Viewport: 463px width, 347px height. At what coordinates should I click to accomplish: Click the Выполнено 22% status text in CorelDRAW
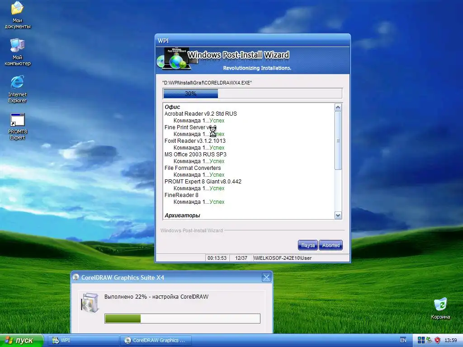[156, 296]
